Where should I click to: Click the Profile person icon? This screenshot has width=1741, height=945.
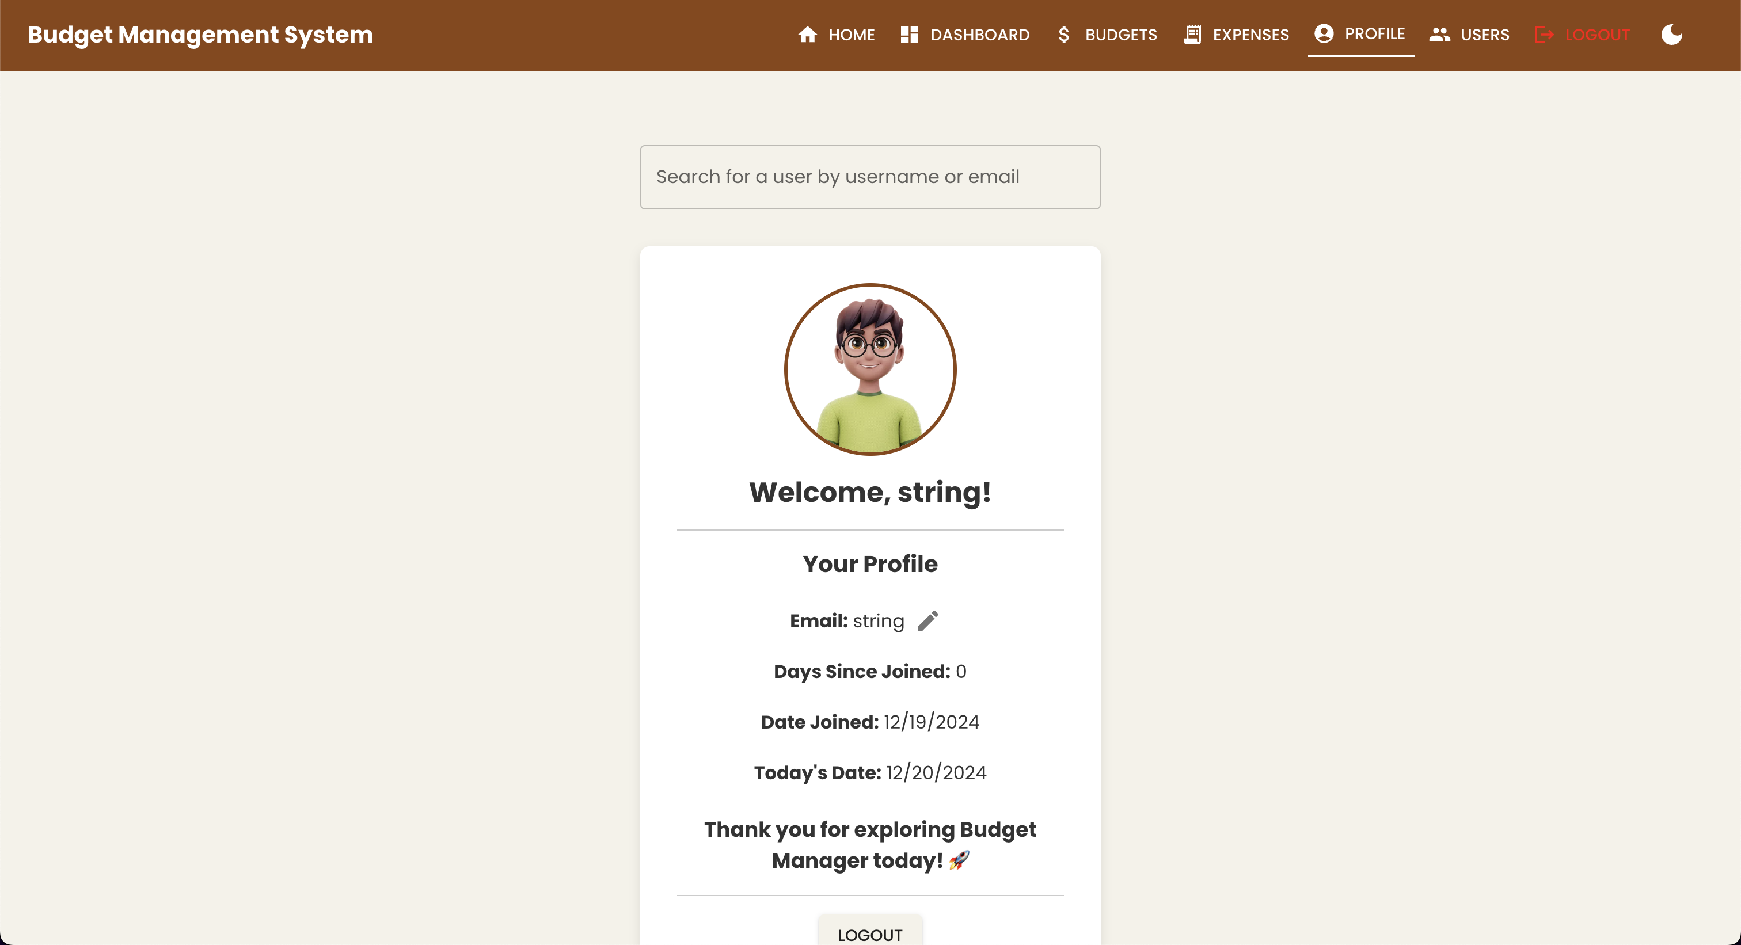coord(1324,33)
